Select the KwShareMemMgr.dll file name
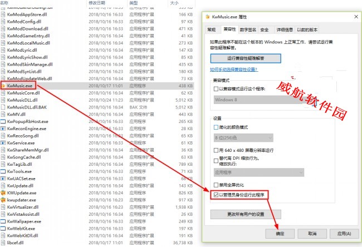 [x=28, y=150]
